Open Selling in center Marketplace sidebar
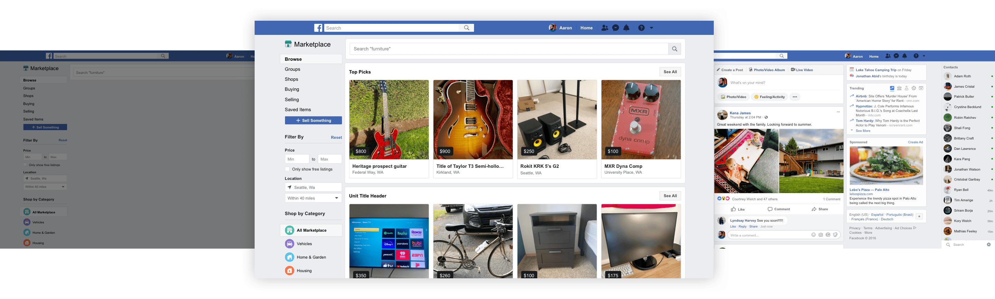The height and width of the screenshot is (299, 995). 292,99
